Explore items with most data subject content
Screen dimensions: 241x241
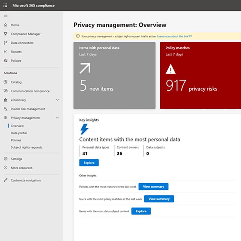pyautogui.click(x=141, y=211)
